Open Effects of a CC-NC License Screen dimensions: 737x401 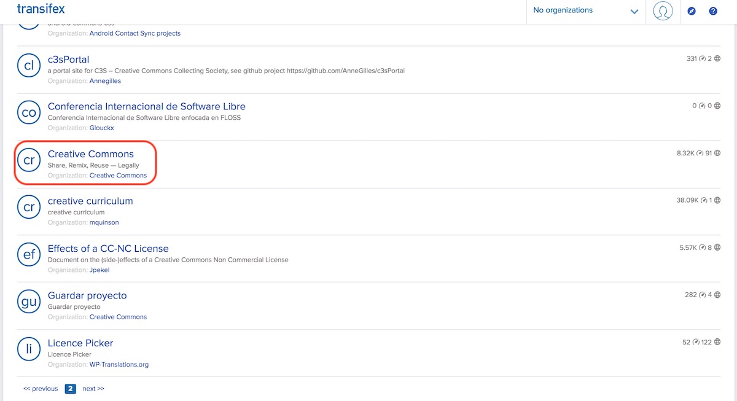click(108, 249)
